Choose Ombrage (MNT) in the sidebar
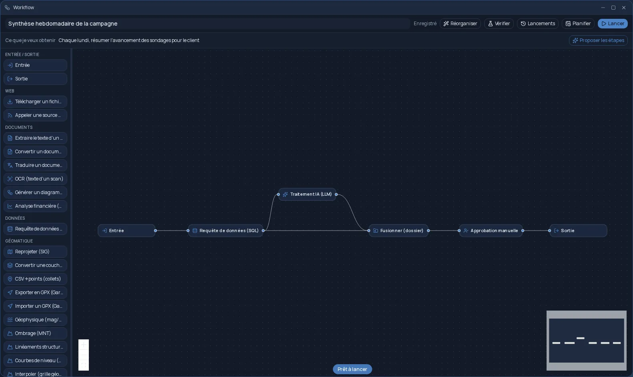This screenshot has height=377, width=633. pos(35,333)
